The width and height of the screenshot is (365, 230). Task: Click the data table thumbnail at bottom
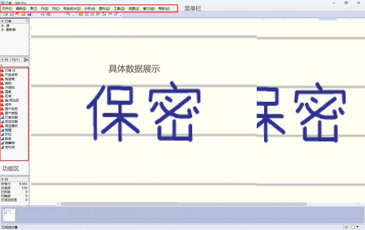click(x=9, y=214)
